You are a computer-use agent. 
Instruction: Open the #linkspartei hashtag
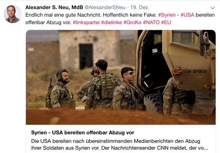coord(86,22)
